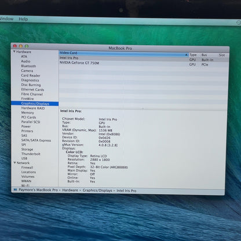Screen dimensions: 241x241
Task: Click Intel Iris Pro in the path bar
Action: click(126, 191)
